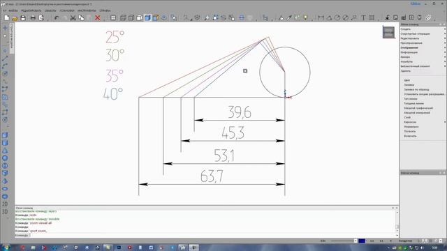Choose Цвет in the display submenu
This screenshot has height=251, width=447.
(x=406, y=80)
